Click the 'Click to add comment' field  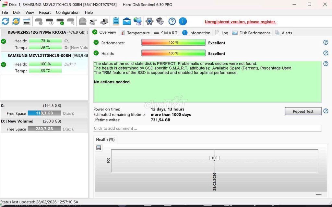[207, 128]
